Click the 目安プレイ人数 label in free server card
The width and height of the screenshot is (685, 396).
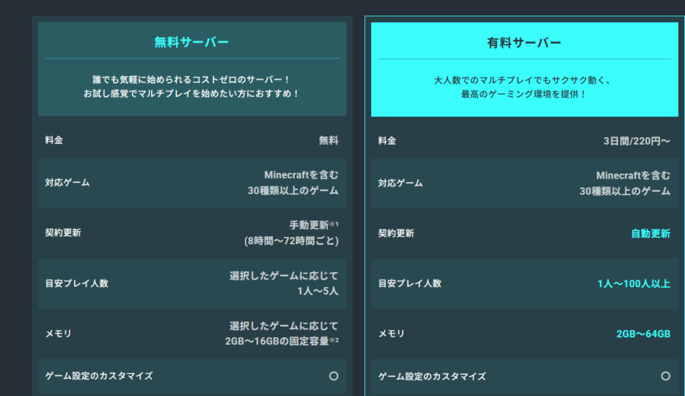[x=76, y=283]
